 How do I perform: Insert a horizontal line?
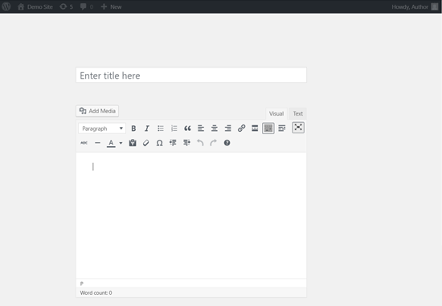tap(97, 143)
